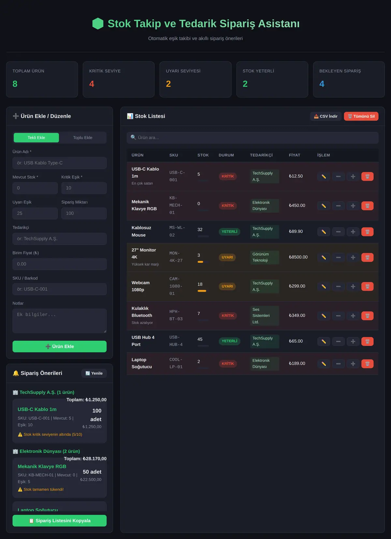
Task: Delete Kablosuz Mouse from the list
Action: (367, 232)
